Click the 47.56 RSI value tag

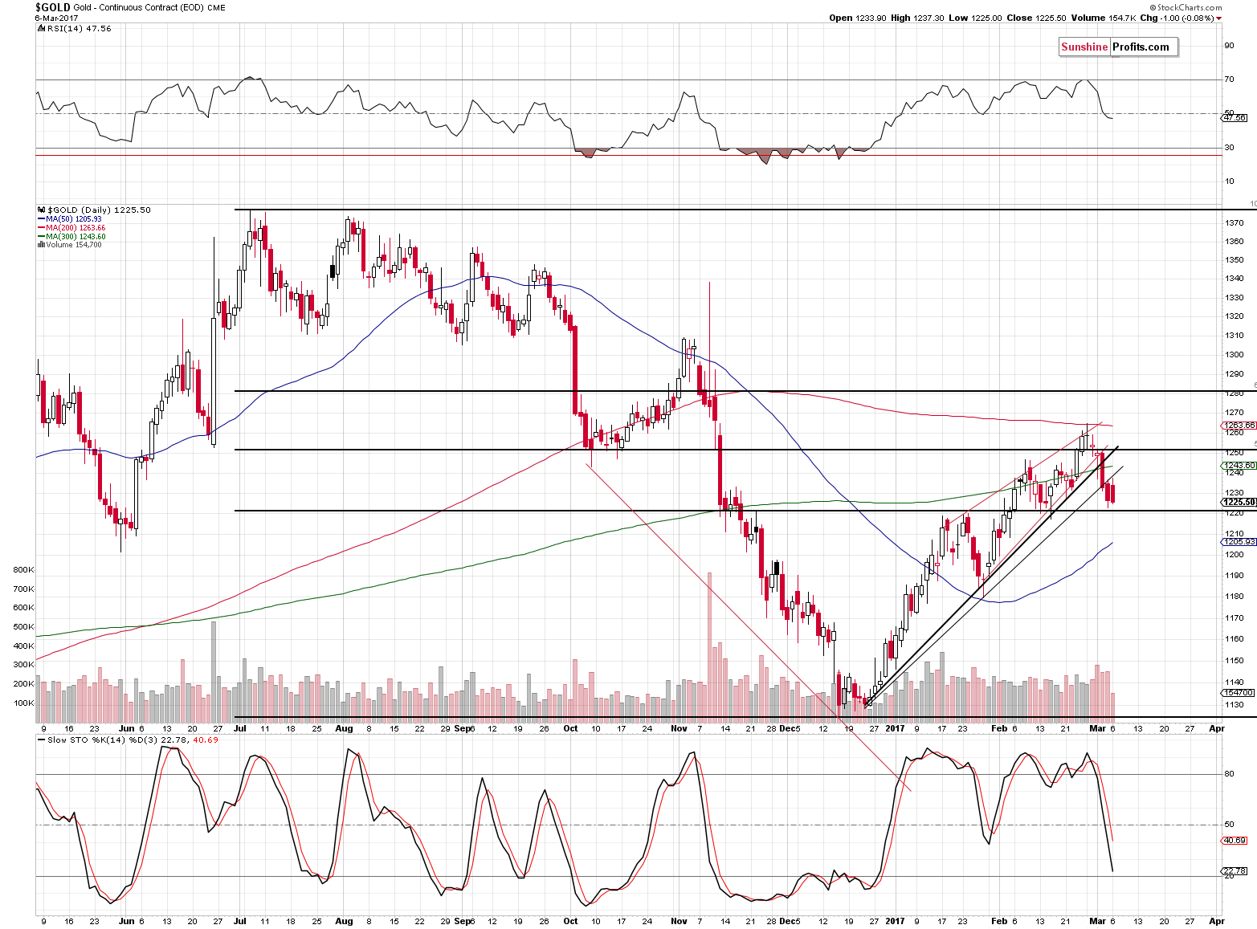(x=1234, y=118)
